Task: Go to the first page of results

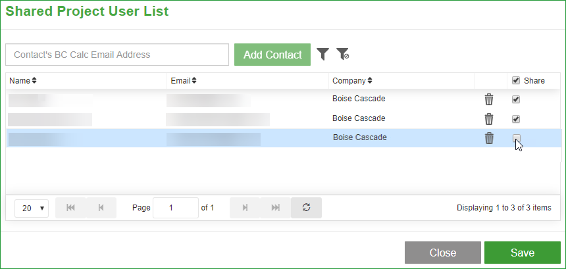Action: [71, 208]
